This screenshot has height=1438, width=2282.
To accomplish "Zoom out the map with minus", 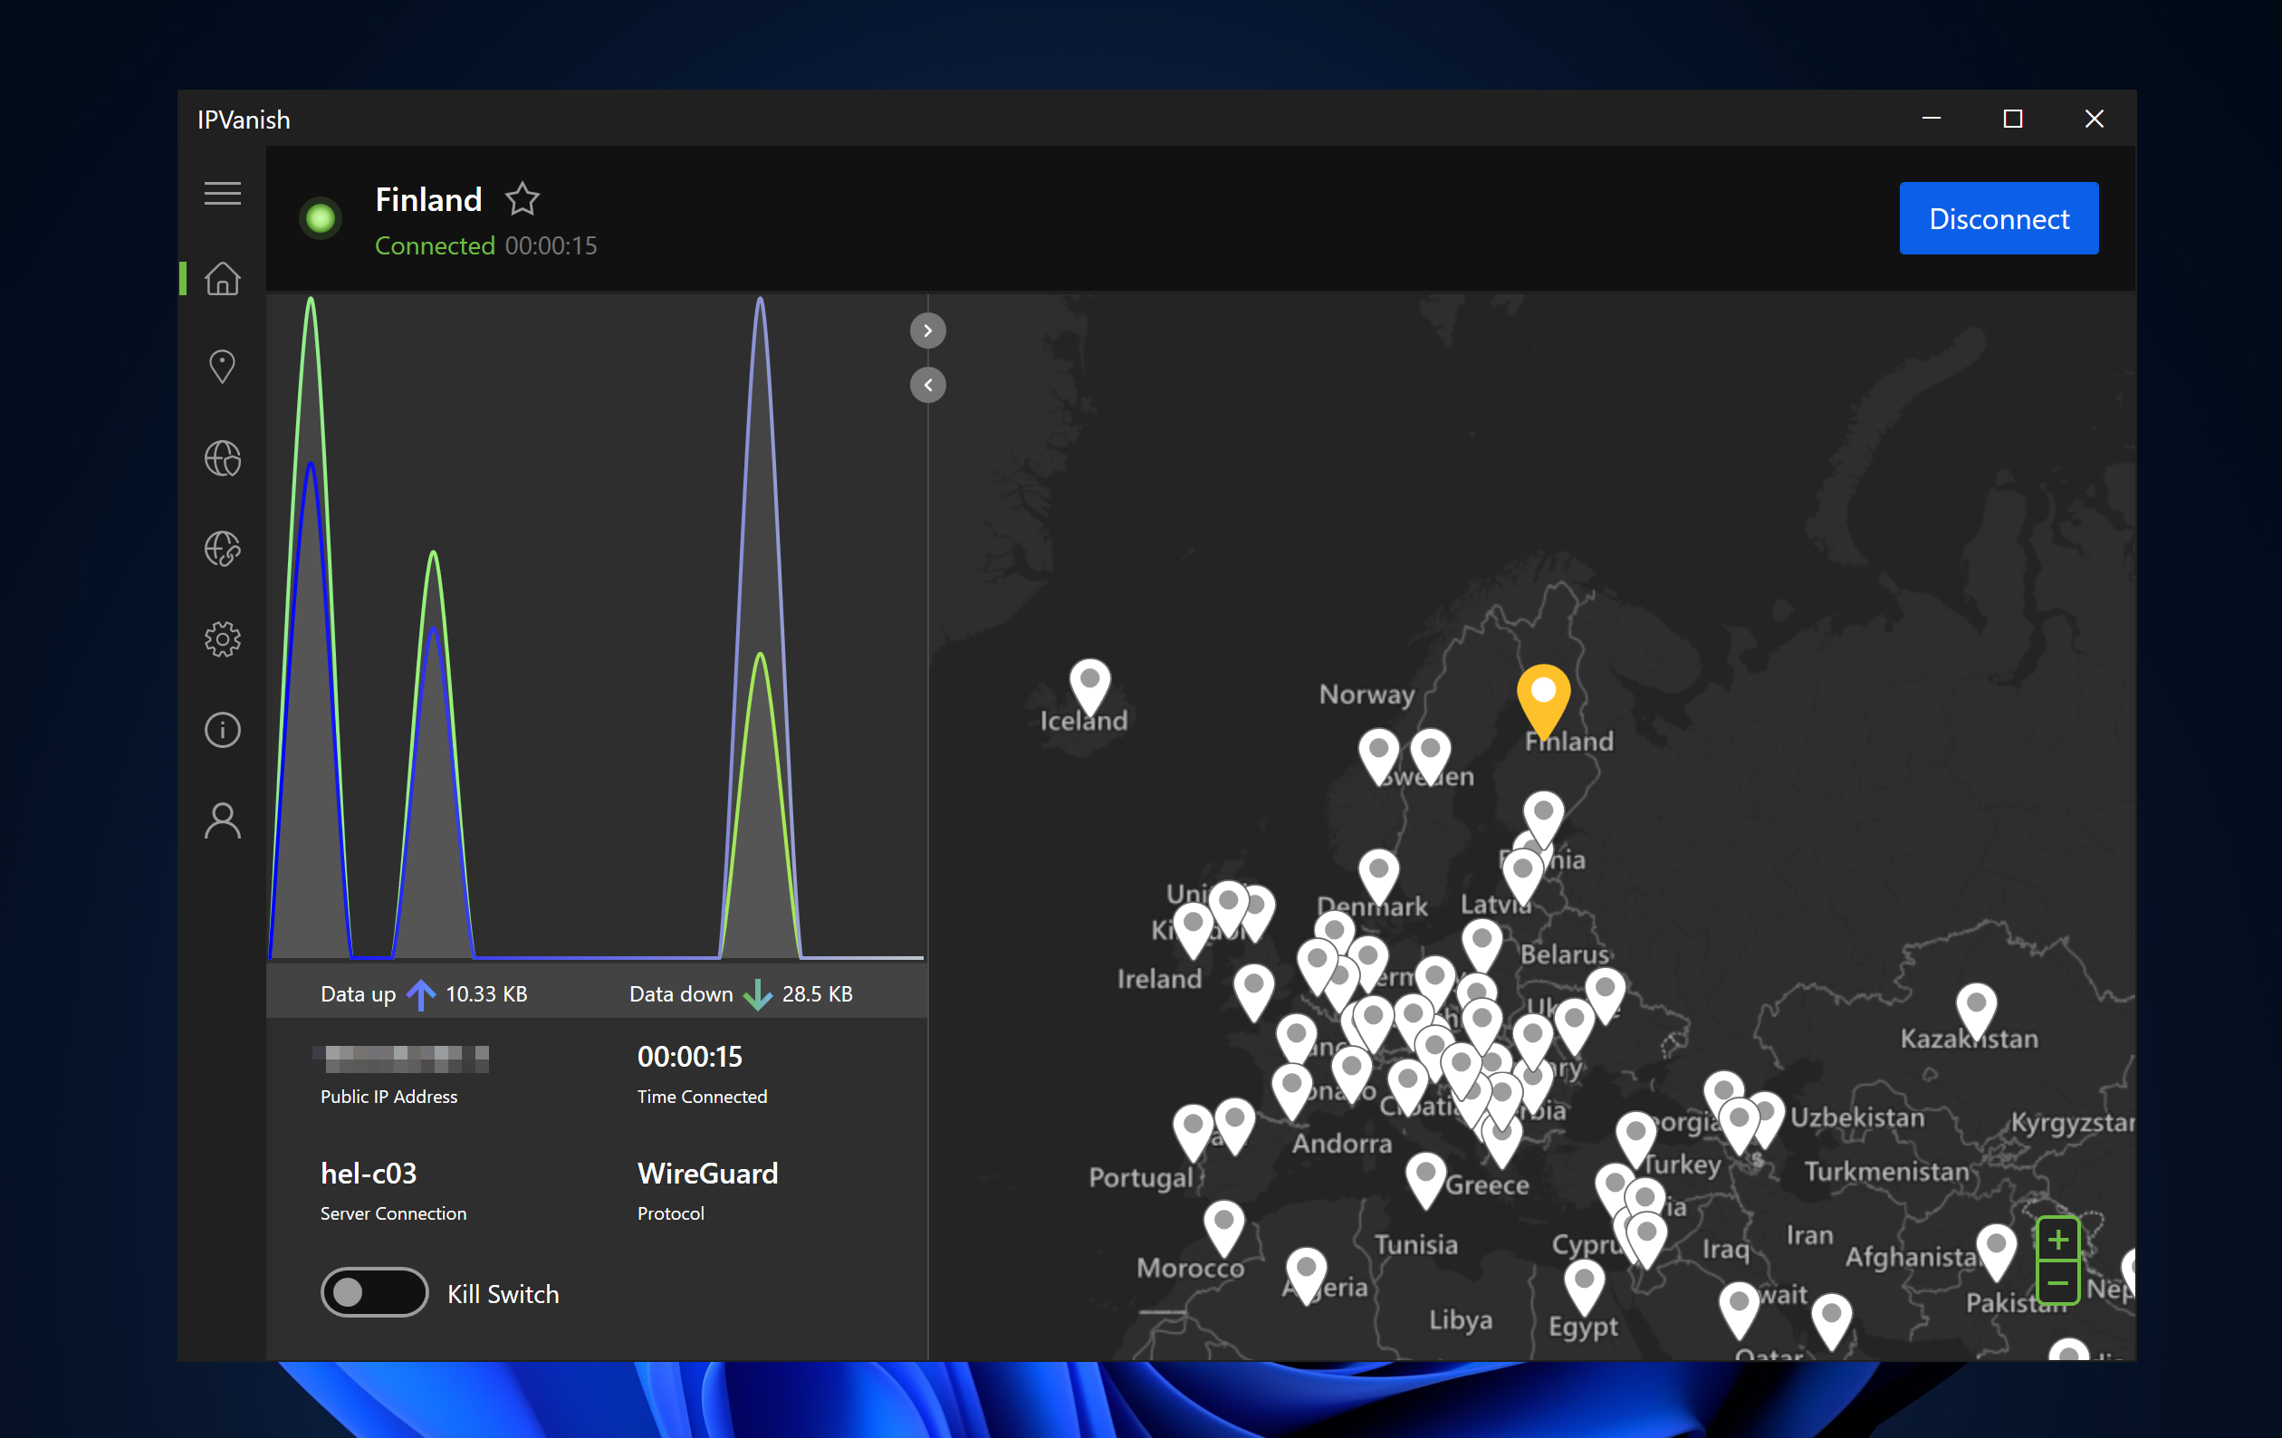I will (2057, 1283).
